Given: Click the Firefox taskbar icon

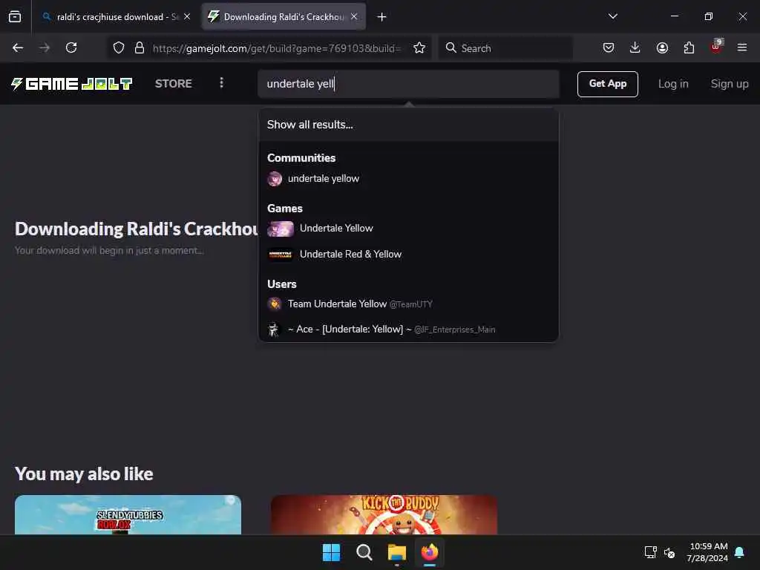Looking at the screenshot, I should click(430, 552).
